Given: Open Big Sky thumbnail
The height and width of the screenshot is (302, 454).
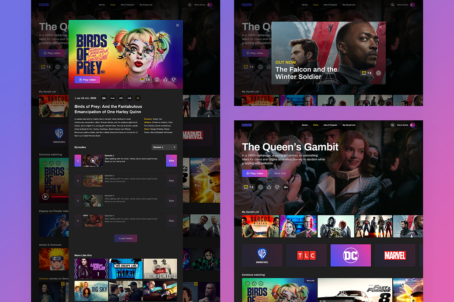Looking at the screenshot, I should point(91,291).
